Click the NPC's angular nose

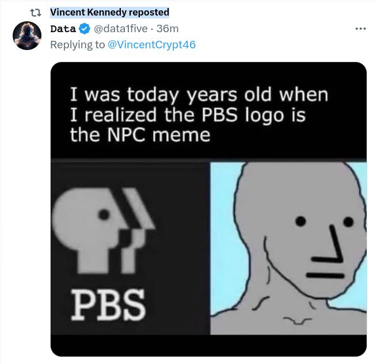tap(333, 242)
